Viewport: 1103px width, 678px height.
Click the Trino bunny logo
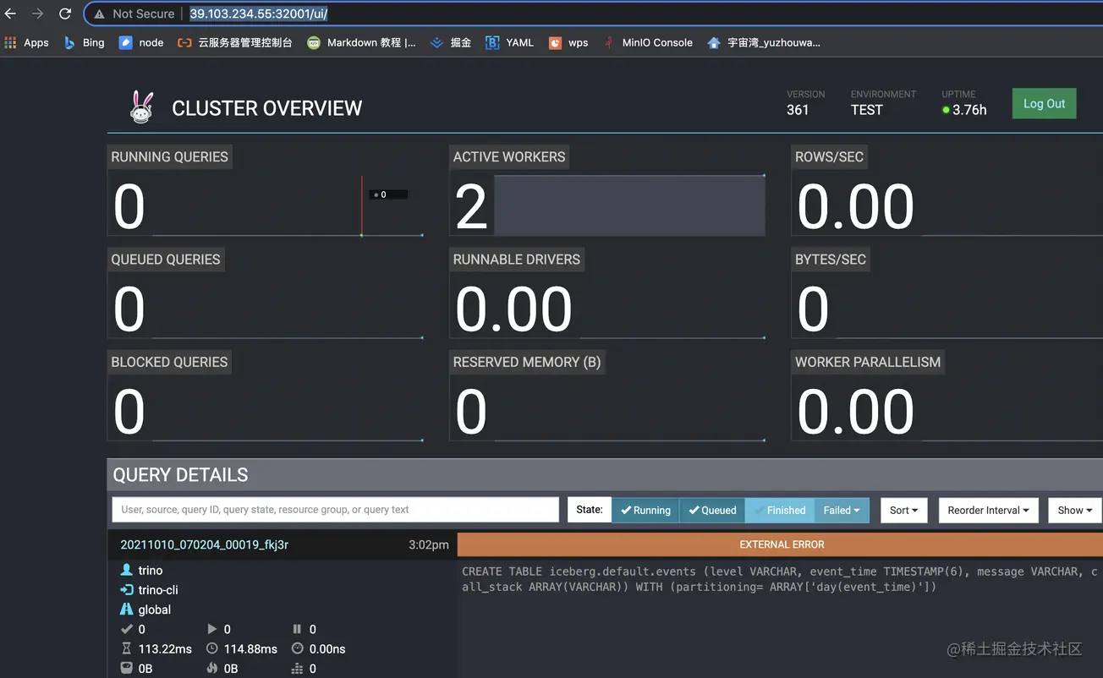tap(142, 107)
